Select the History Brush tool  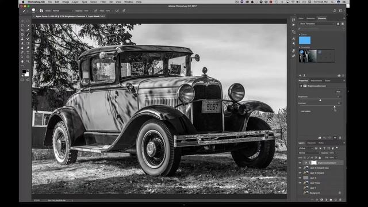[x=28, y=39]
